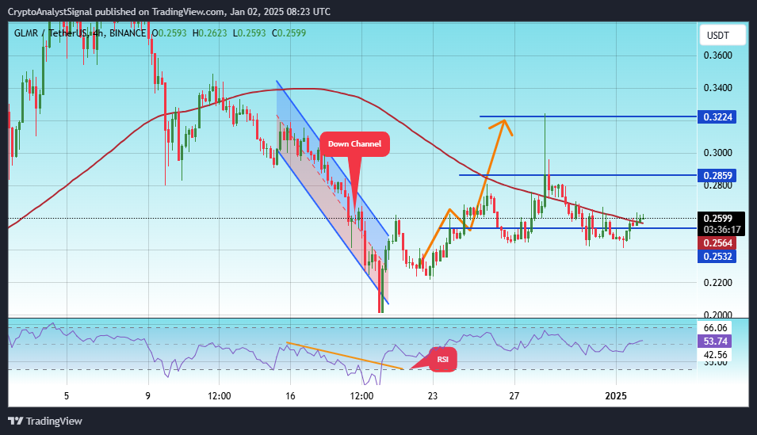Click the Down Channel callout label

(354, 144)
